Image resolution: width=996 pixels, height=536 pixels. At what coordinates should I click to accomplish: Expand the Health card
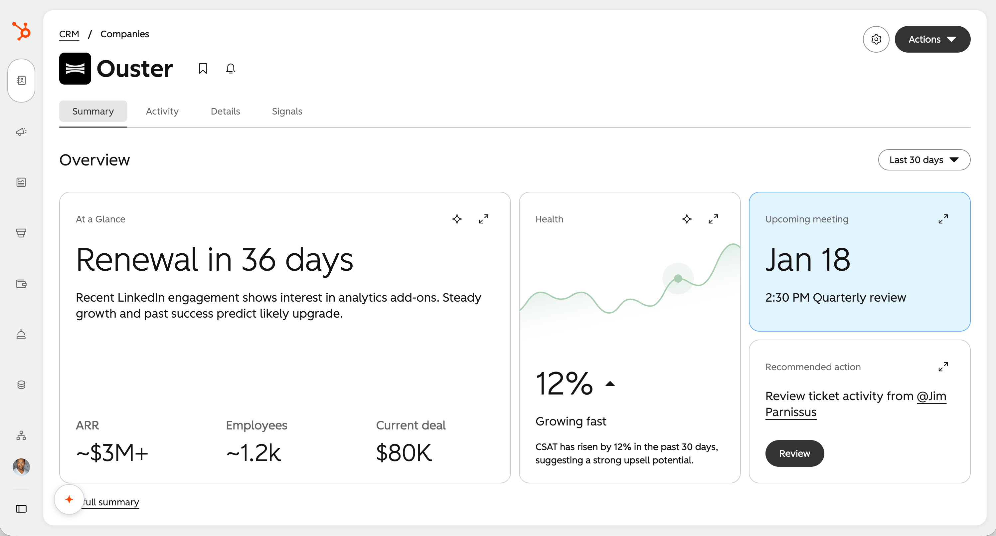(713, 219)
